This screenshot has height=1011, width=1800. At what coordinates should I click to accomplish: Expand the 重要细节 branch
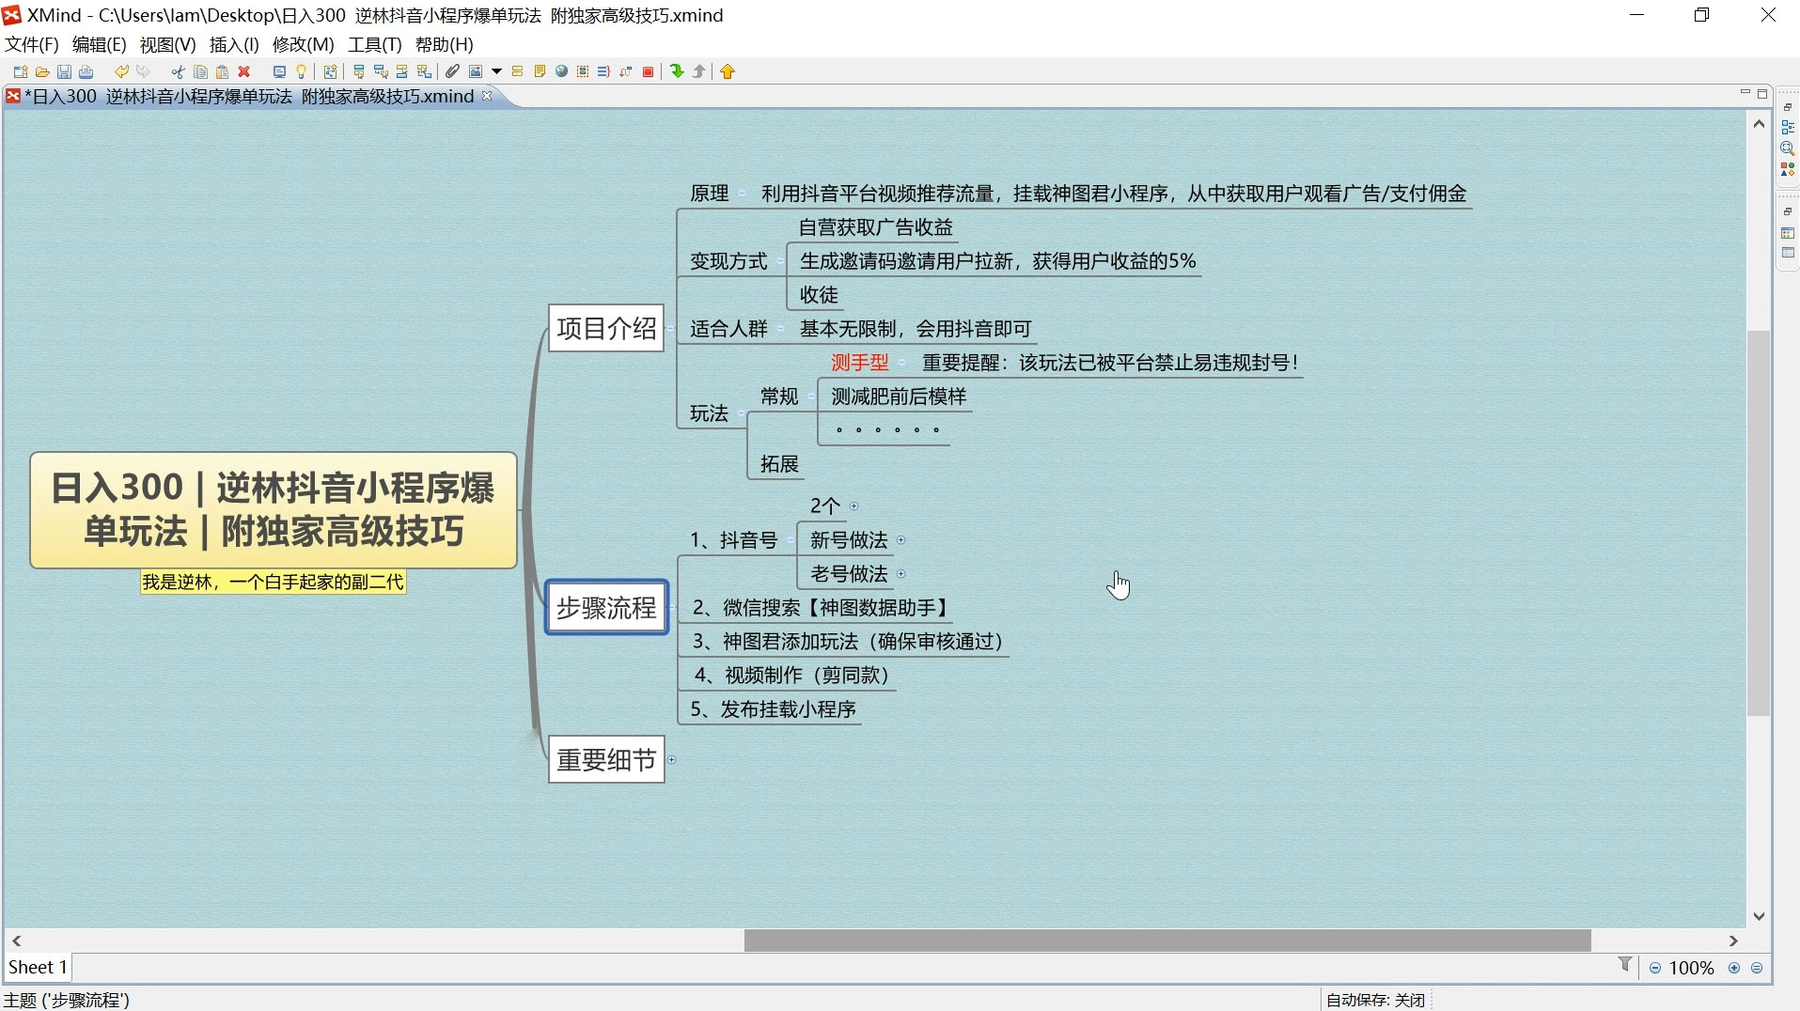click(671, 760)
